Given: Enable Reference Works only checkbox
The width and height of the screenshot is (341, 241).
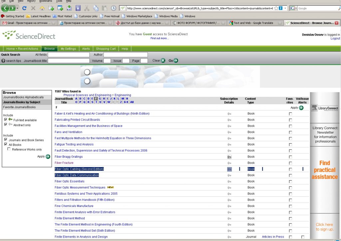Looking at the screenshot, I should click(x=9, y=149).
